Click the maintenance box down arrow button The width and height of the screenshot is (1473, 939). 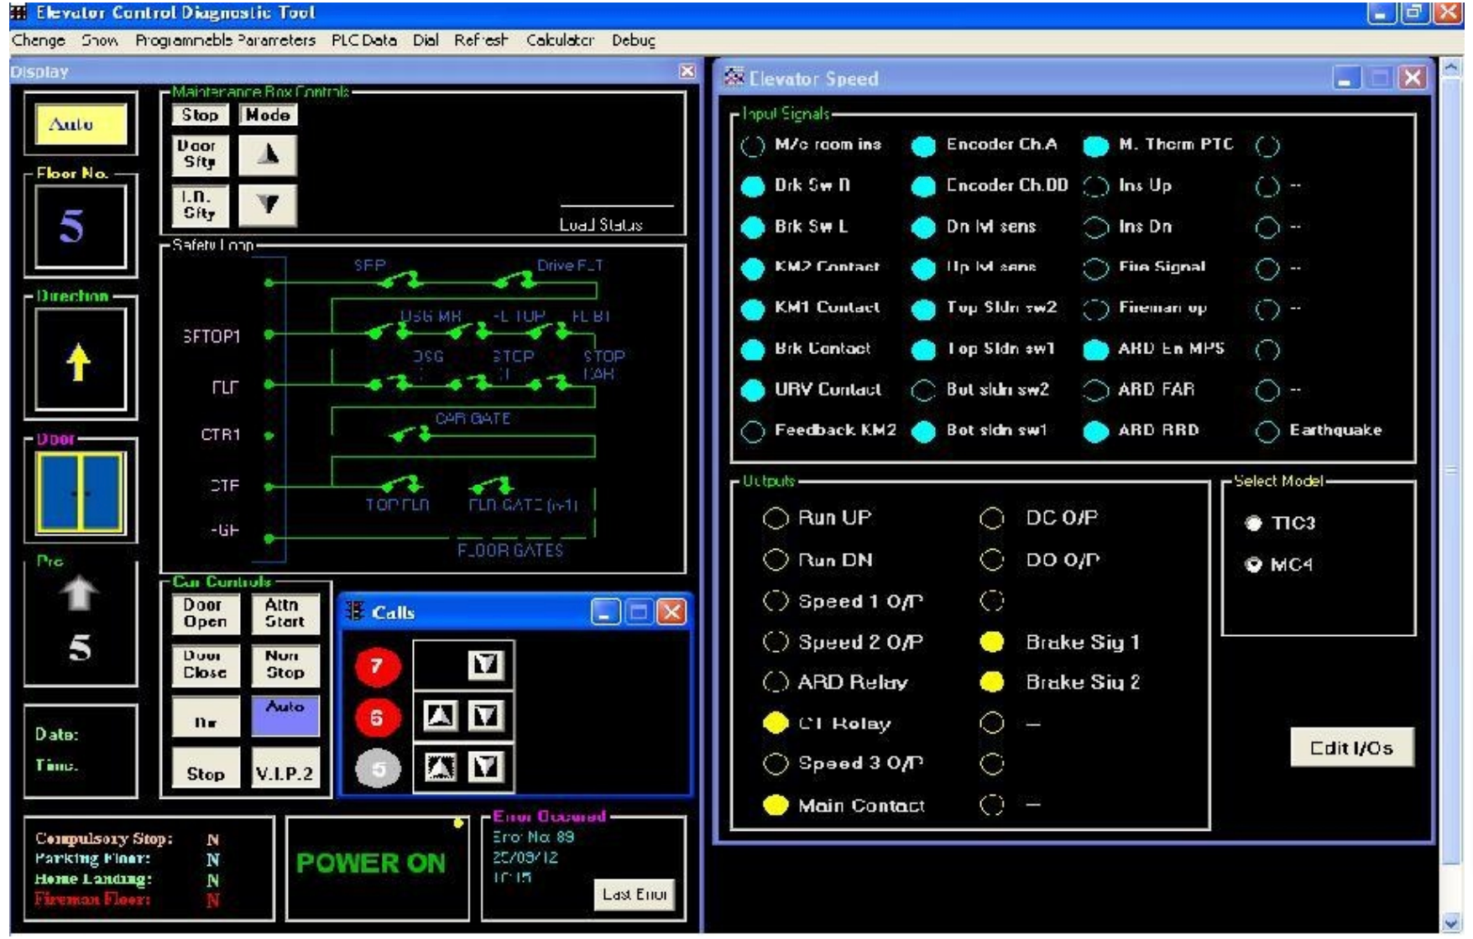(x=268, y=205)
